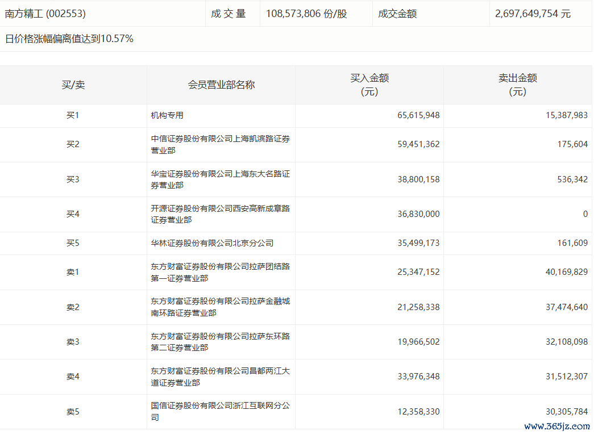
Task: Open 中信证券上海凯滨路证券营业部 entry
Action: tap(220, 145)
